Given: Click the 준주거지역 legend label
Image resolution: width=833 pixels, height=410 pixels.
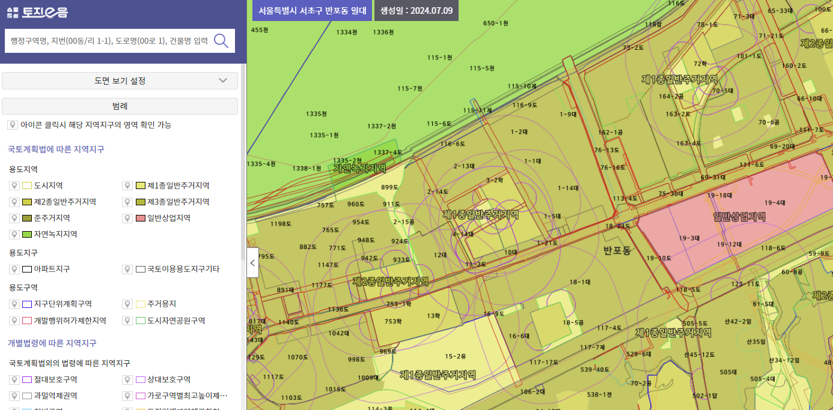Looking at the screenshot, I should (x=52, y=218).
